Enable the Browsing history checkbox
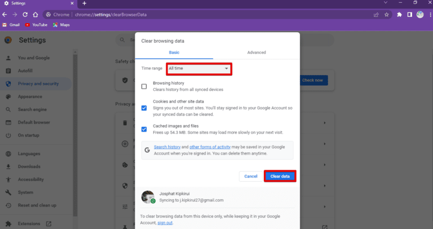This screenshot has width=433, height=229. (144, 86)
